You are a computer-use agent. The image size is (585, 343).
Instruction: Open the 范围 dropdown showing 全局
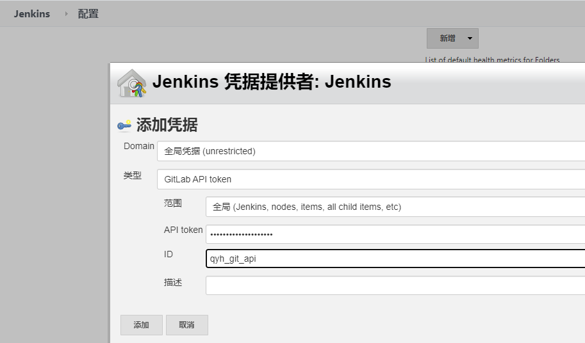[x=395, y=207]
